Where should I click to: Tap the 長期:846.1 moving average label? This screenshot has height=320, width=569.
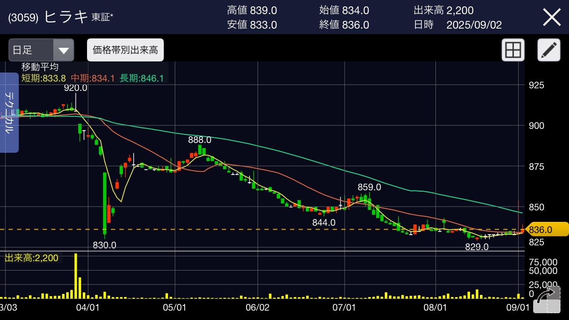click(x=142, y=78)
